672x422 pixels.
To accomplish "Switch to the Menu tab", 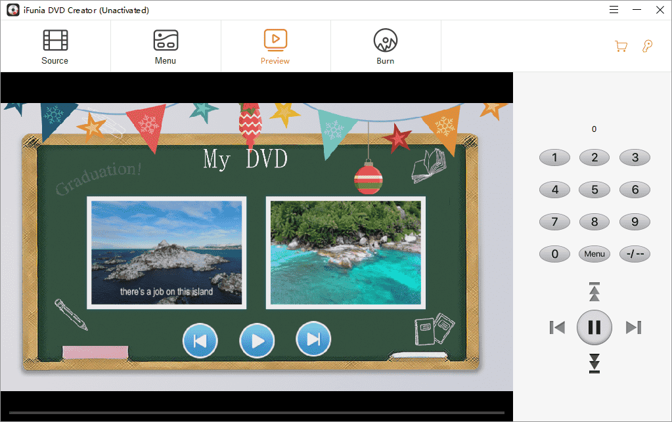I will [166, 46].
